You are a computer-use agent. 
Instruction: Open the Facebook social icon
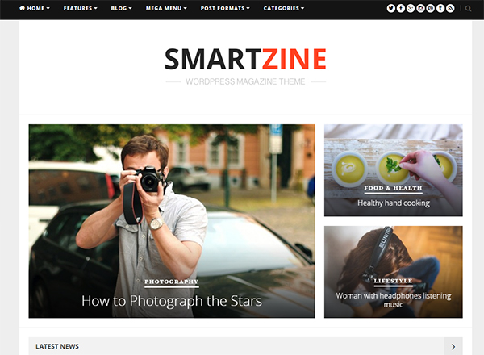401,8
